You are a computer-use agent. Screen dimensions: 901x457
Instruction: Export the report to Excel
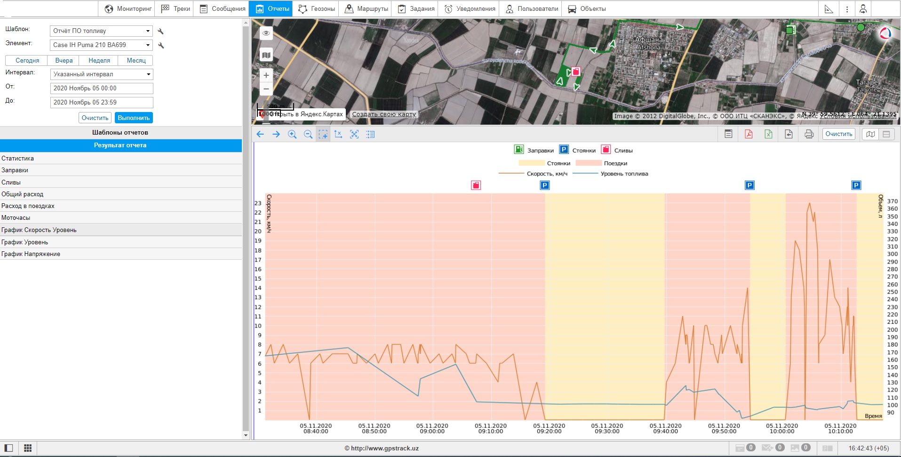(768, 134)
